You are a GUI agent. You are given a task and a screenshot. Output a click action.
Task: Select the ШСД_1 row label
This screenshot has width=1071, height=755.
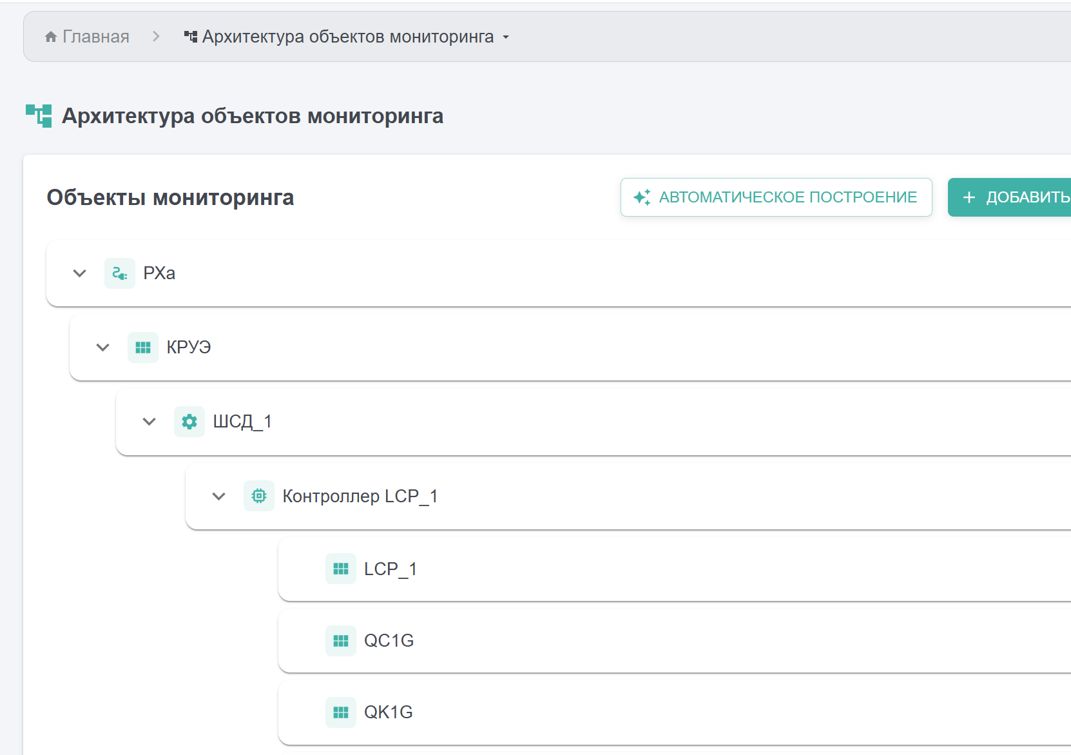242,422
